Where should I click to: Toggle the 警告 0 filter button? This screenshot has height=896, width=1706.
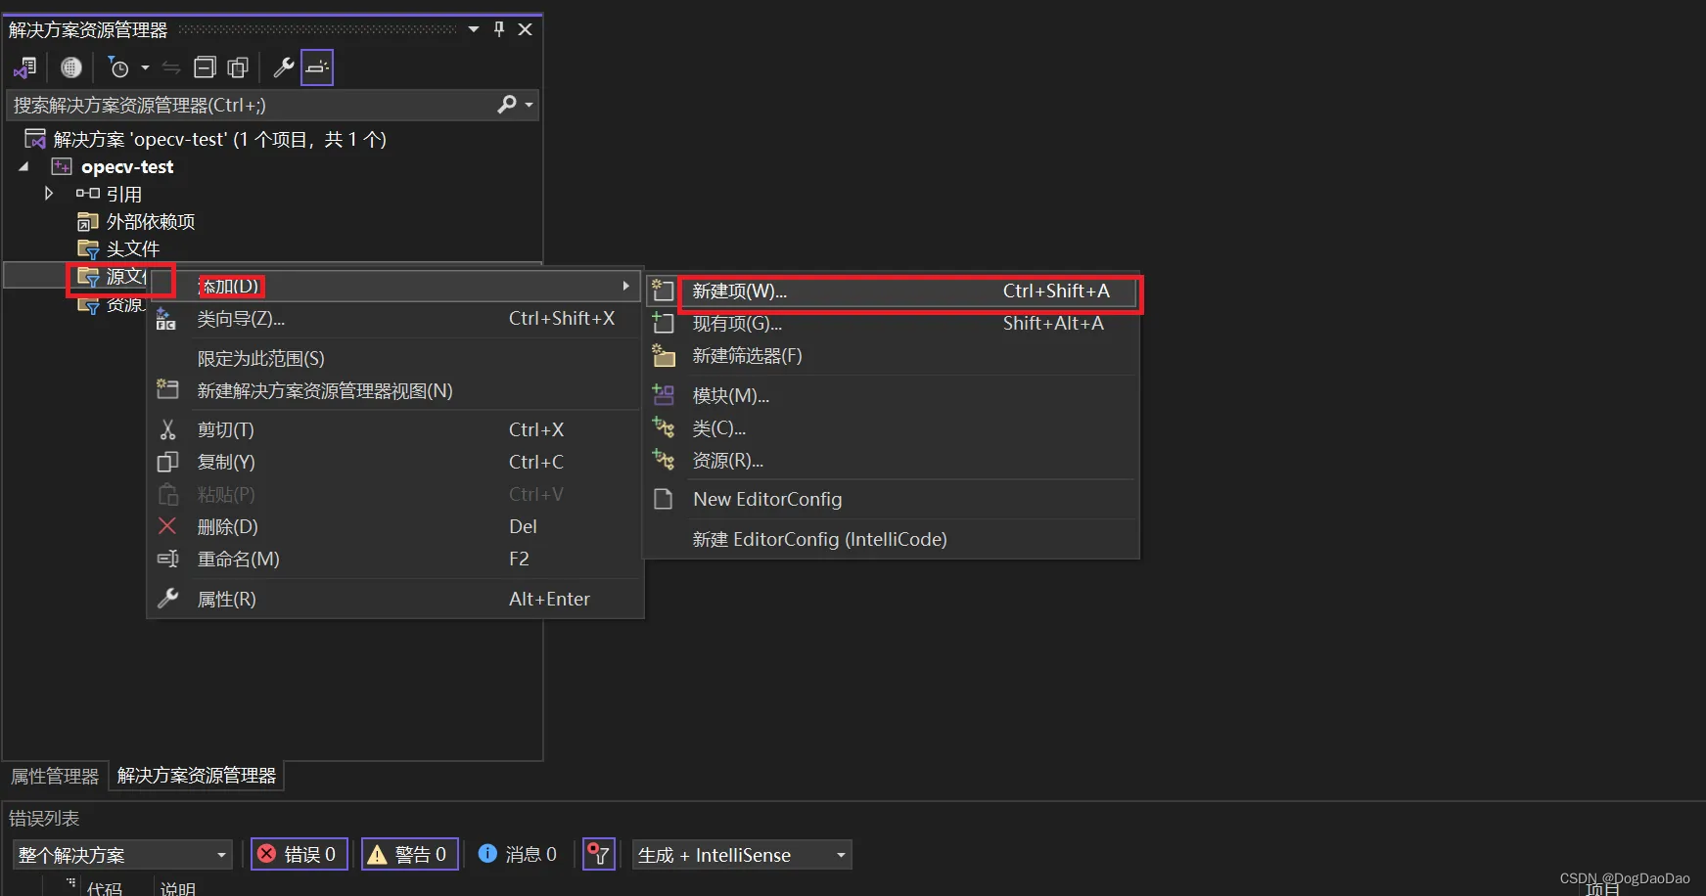[410, 855]
